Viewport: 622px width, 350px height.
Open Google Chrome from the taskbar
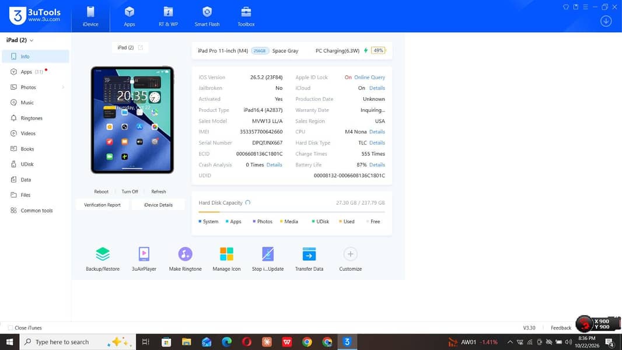point(307,342)
